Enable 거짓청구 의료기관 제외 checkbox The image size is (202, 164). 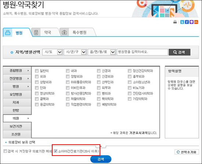5,151
